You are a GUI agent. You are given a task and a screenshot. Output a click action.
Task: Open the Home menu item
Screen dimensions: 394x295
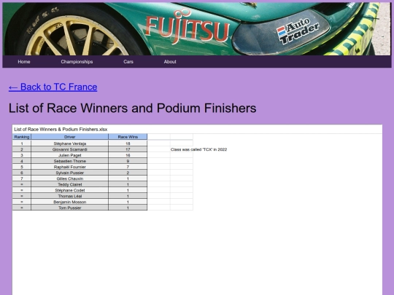[24, 62]
